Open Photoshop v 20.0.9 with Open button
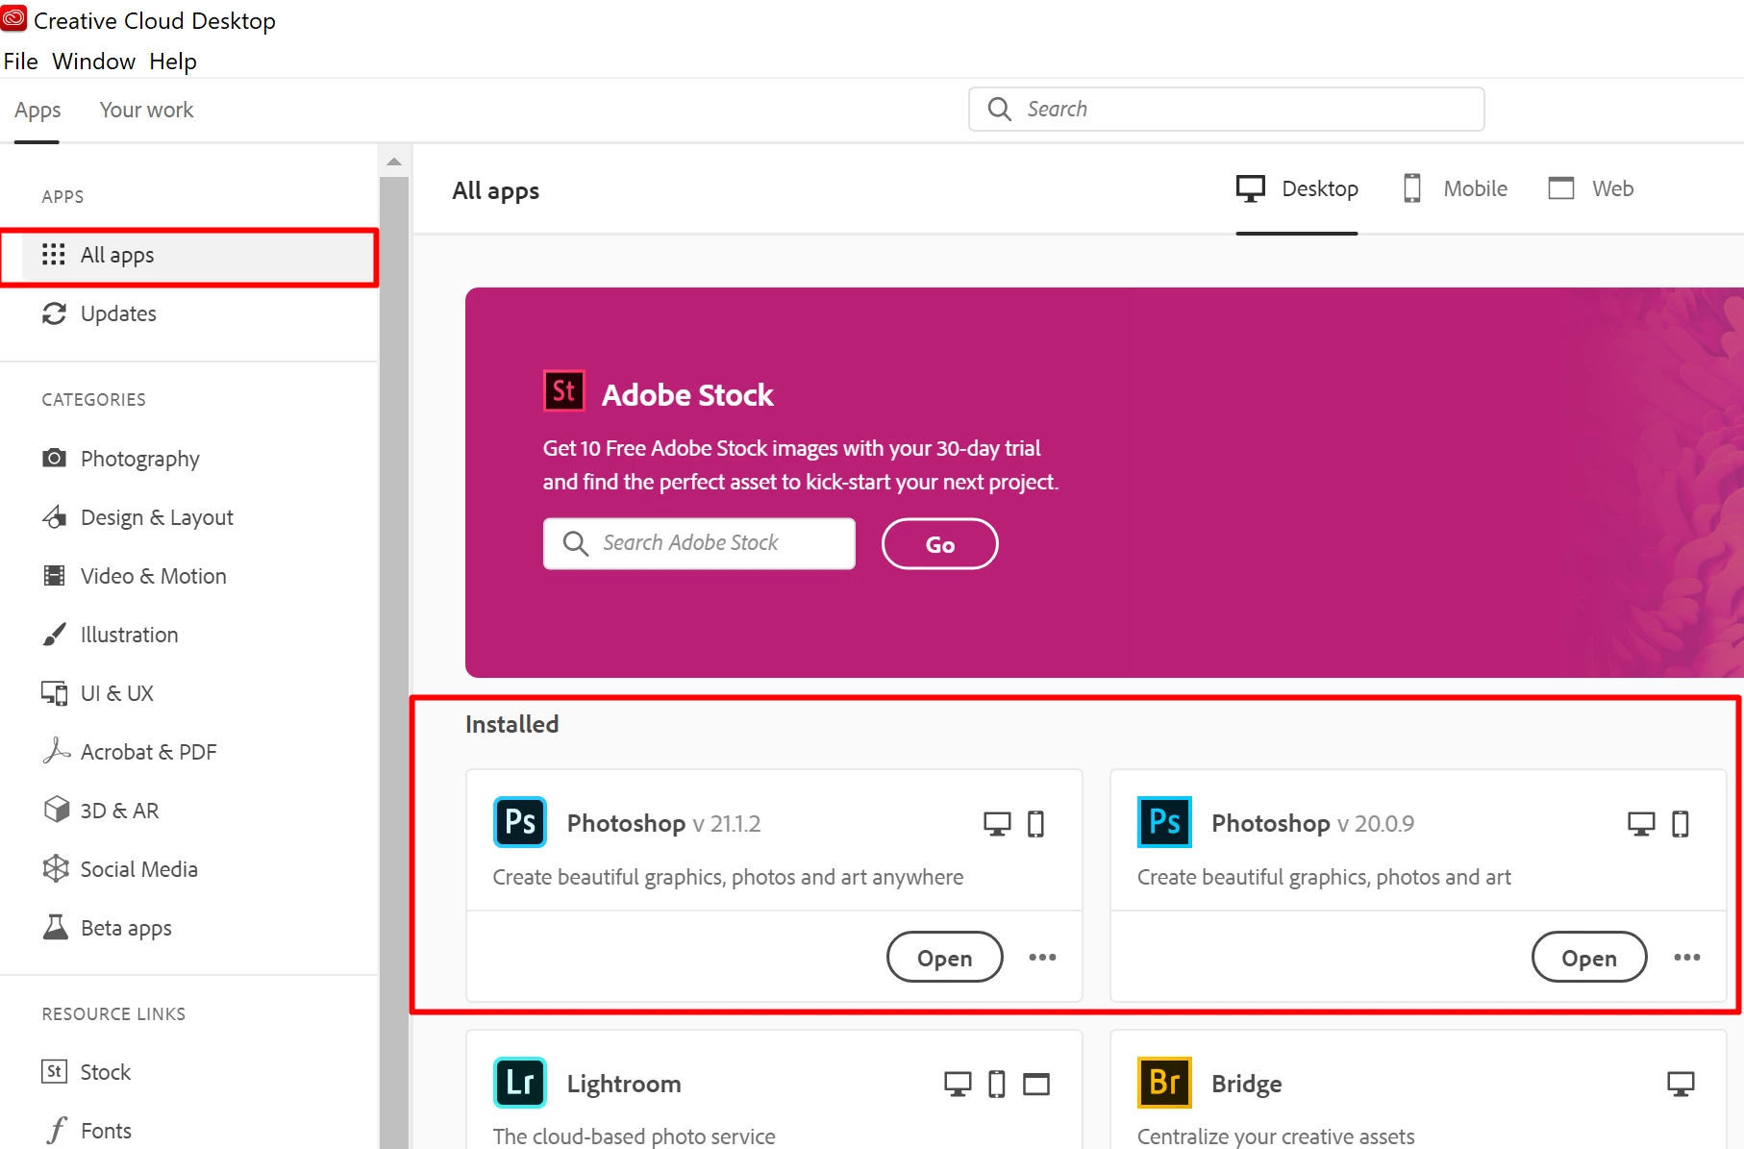 point(1589,958)
